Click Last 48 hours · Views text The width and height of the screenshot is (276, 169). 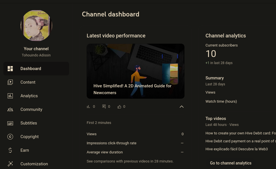[222, 124]
